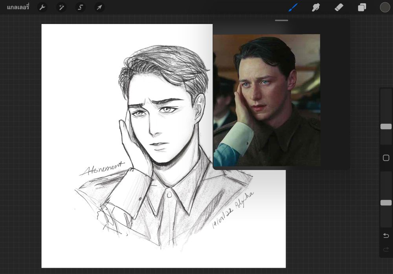Tap the reference photo in the floating window

coord(267,100)
